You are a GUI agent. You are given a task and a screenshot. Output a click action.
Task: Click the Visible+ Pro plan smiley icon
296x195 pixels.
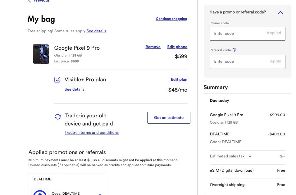[x=57, y=80]
